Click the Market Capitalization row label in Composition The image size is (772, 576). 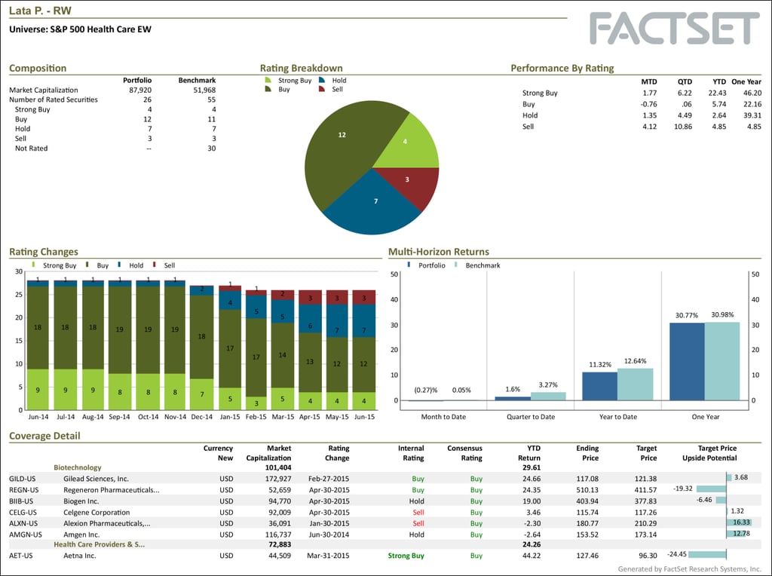(x=43, y=90)
